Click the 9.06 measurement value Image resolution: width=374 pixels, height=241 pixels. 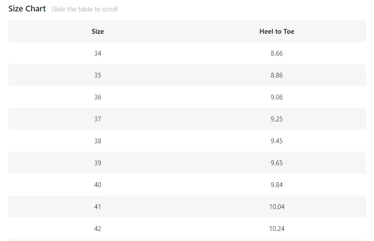pyautogui.click(x=277, y=97)
